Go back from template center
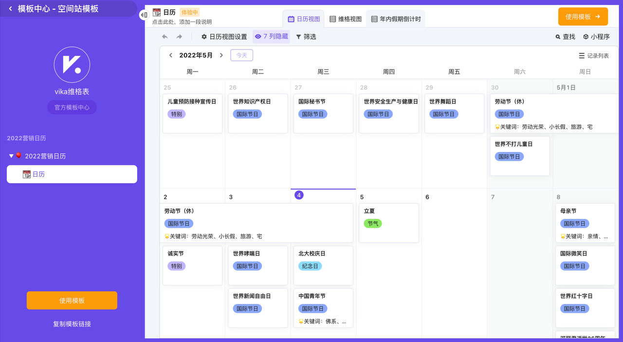 [10, 9]
